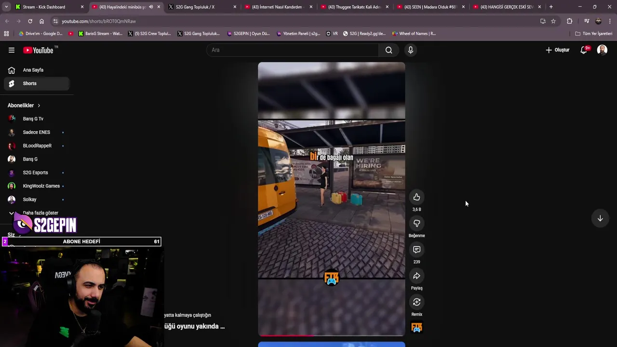Open the Oluştur create menu
Screen dimensions: 617x347
click(x=558, y=50)
